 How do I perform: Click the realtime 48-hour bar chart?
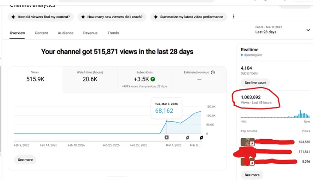point(275,114)
